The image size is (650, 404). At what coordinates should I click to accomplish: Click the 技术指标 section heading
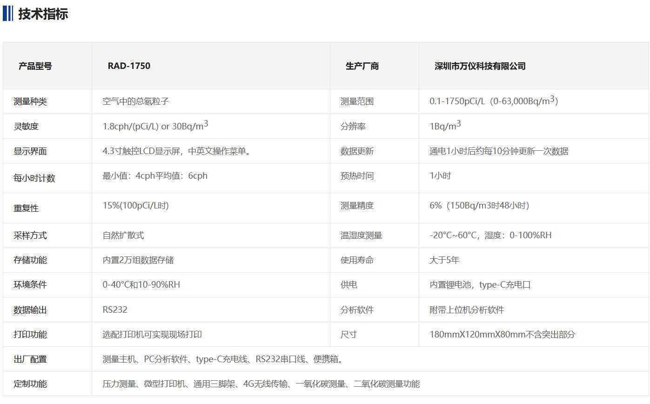pyautogui.click(x=43, y=14)
